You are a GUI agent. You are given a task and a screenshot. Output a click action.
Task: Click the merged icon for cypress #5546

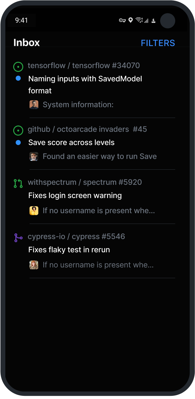[18, 238]
